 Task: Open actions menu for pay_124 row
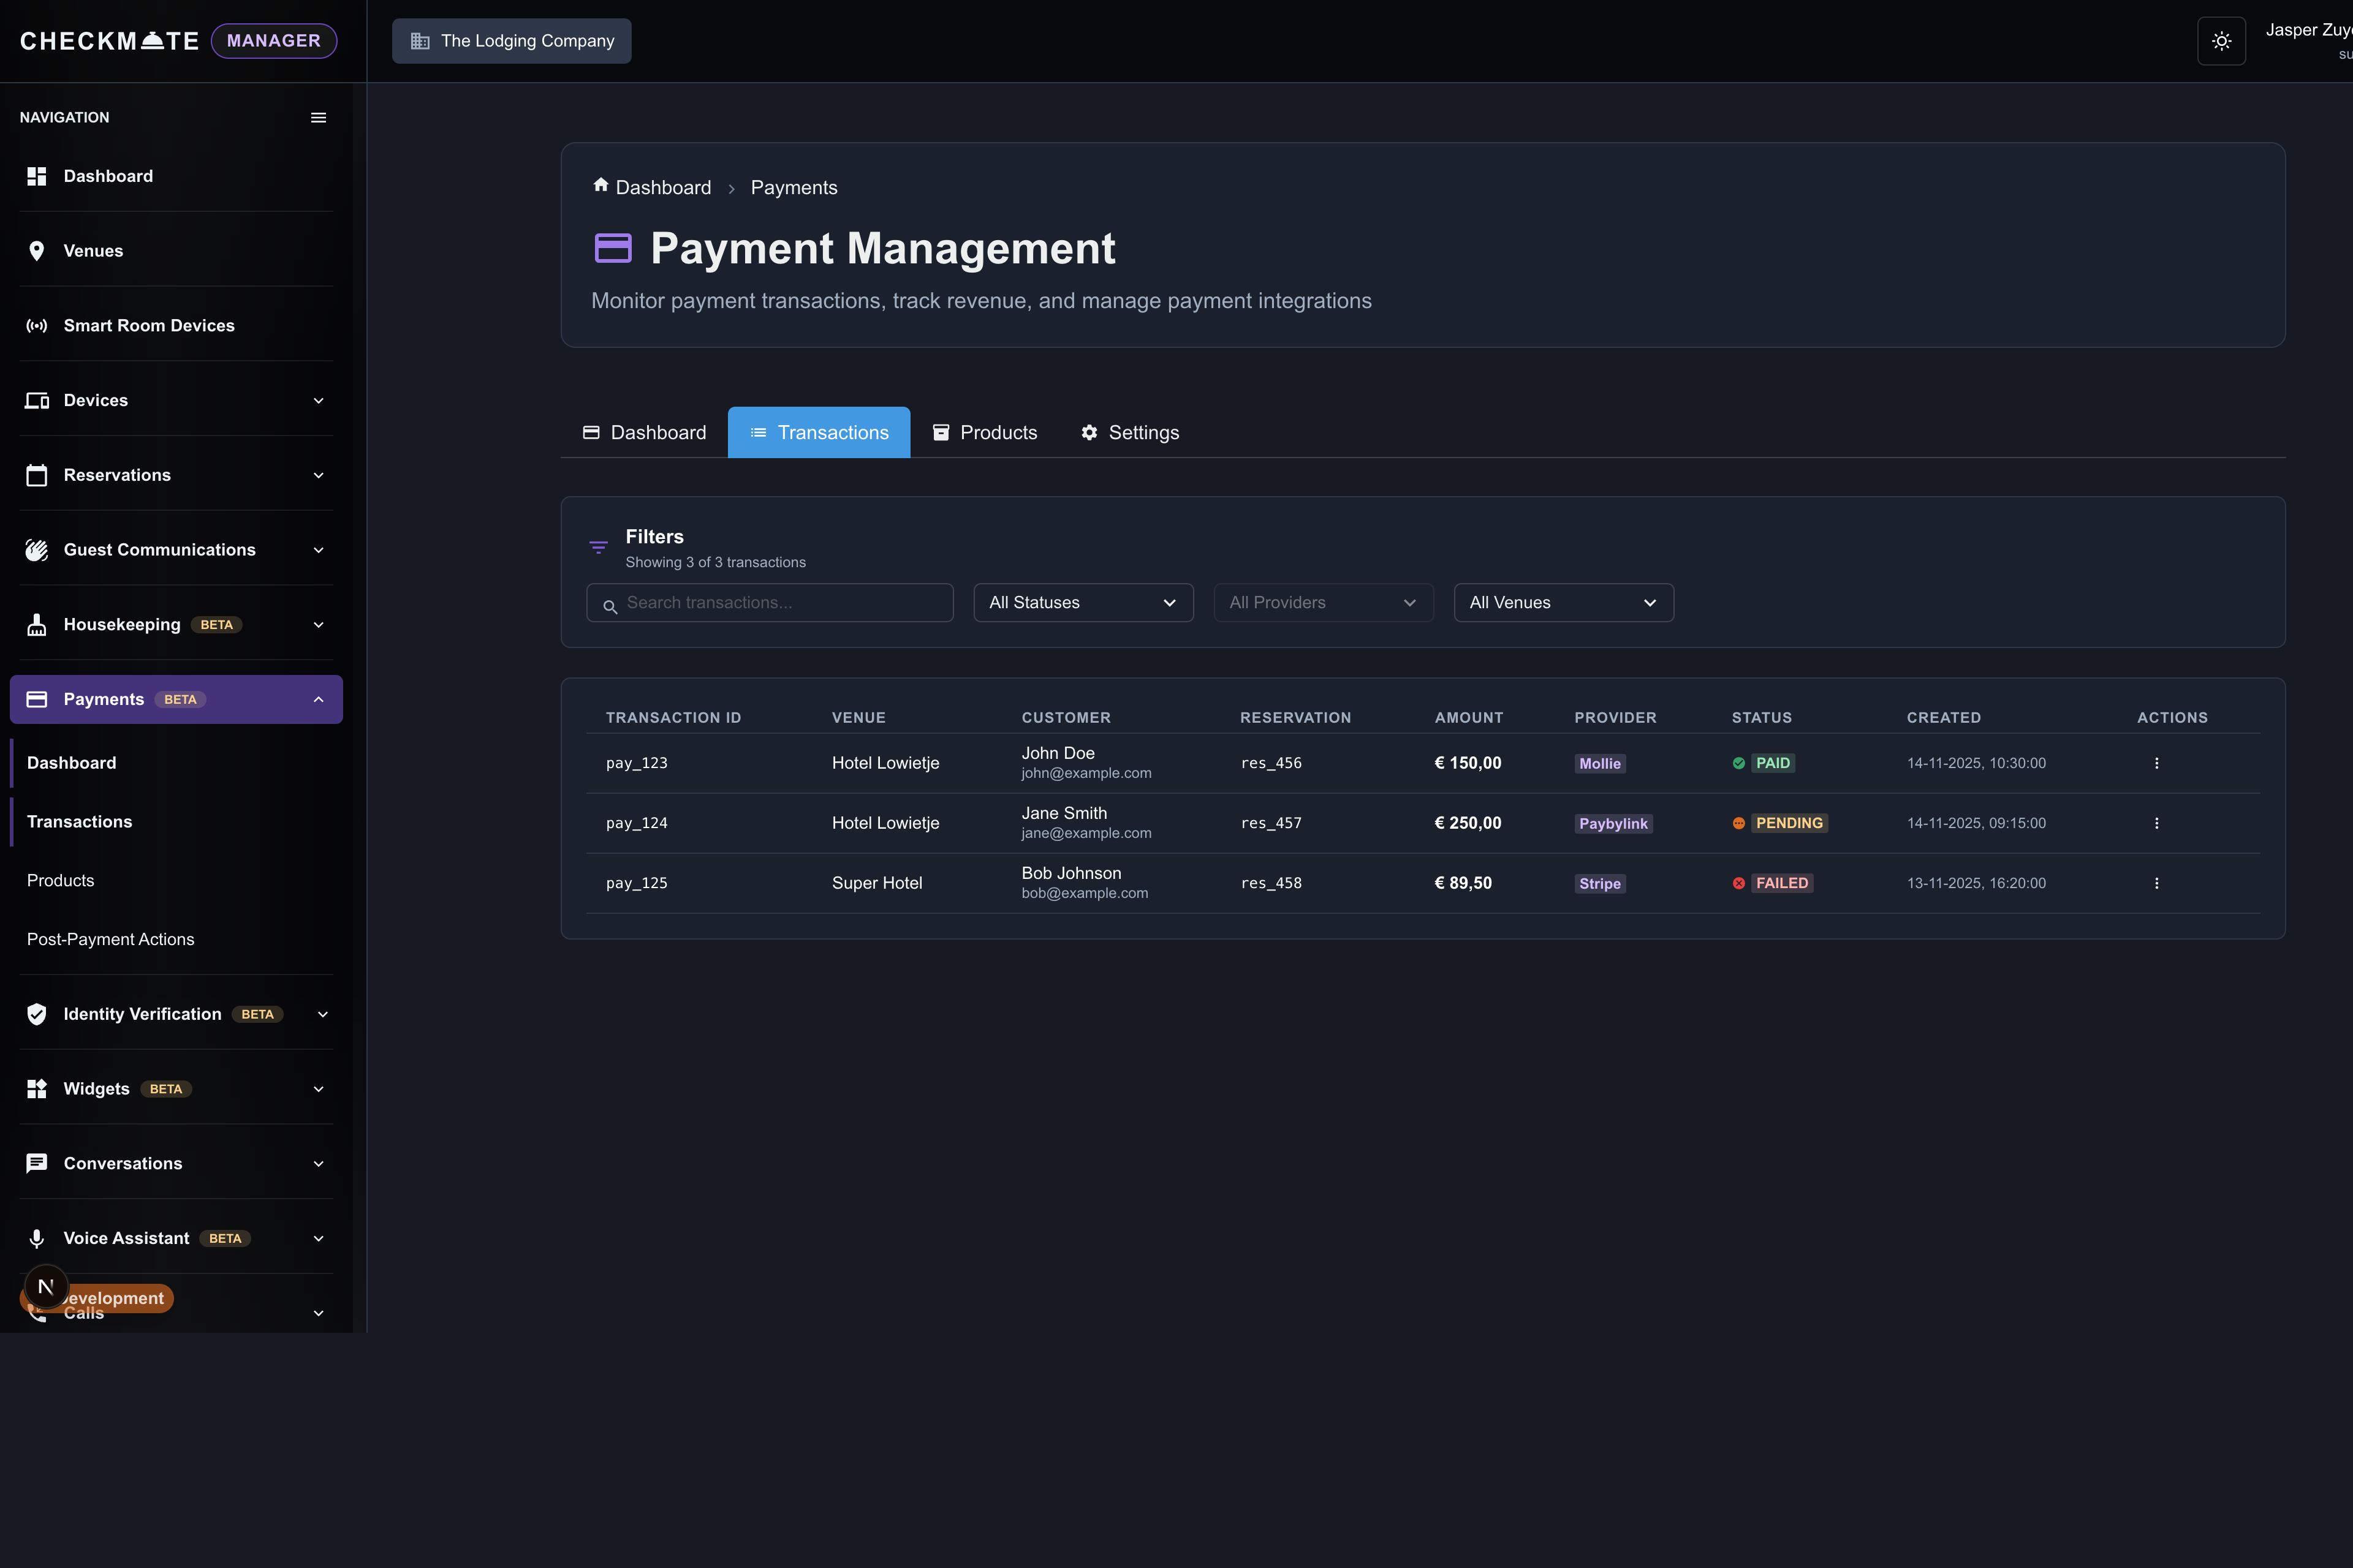coord(2156,823)
